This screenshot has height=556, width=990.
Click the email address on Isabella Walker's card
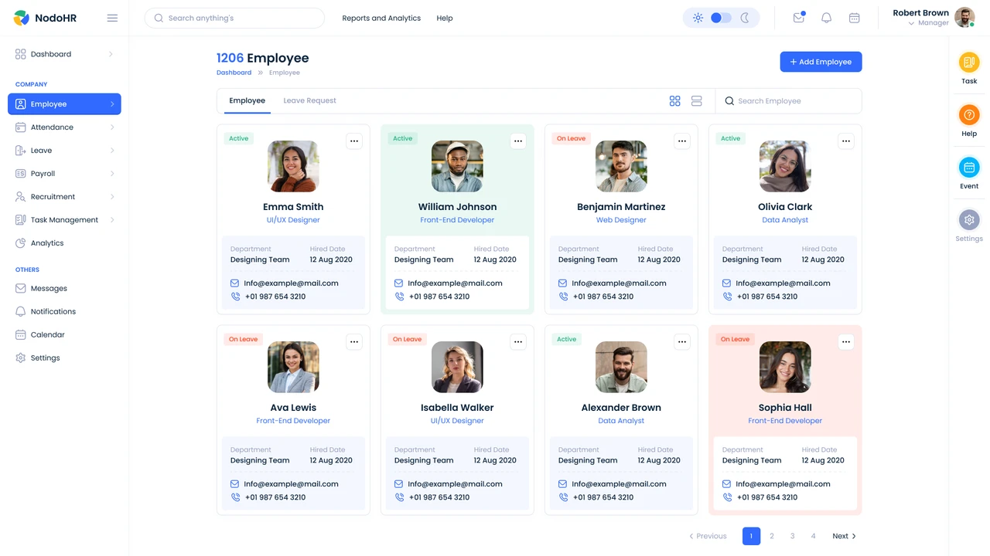click(x=455, y=484)
